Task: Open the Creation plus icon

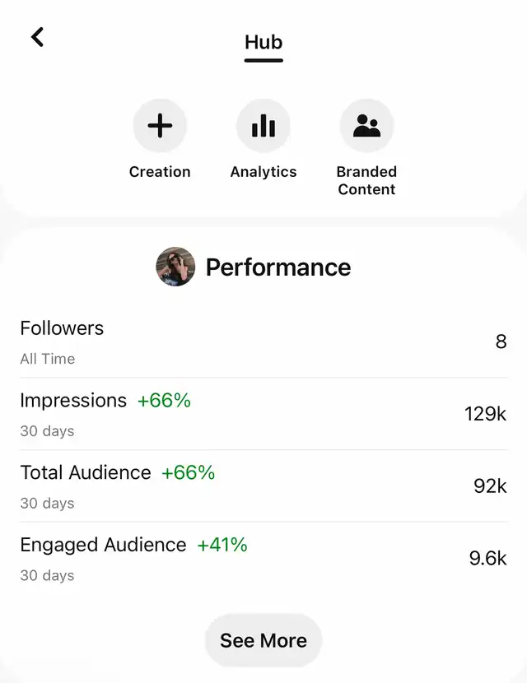Action: click(160, 126)
